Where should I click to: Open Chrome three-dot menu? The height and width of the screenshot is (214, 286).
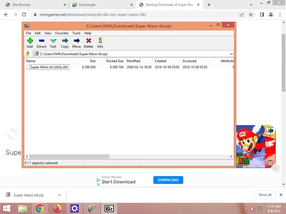[x=280, y=14]
